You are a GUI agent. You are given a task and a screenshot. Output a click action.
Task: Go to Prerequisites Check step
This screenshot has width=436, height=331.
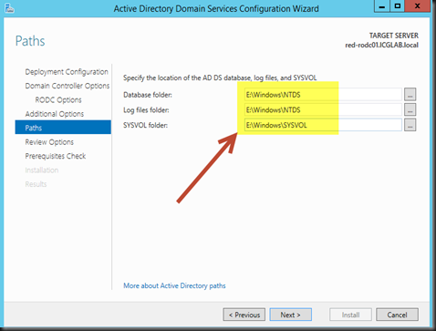[56, 156]
